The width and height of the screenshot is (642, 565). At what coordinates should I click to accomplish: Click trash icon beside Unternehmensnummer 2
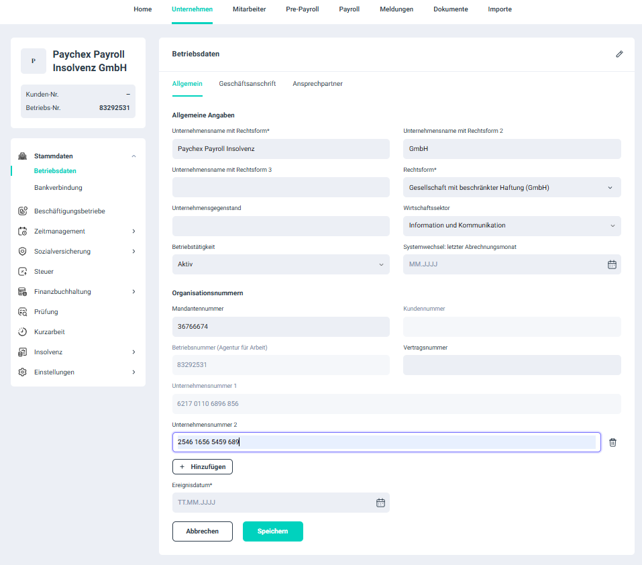[612, 442]
